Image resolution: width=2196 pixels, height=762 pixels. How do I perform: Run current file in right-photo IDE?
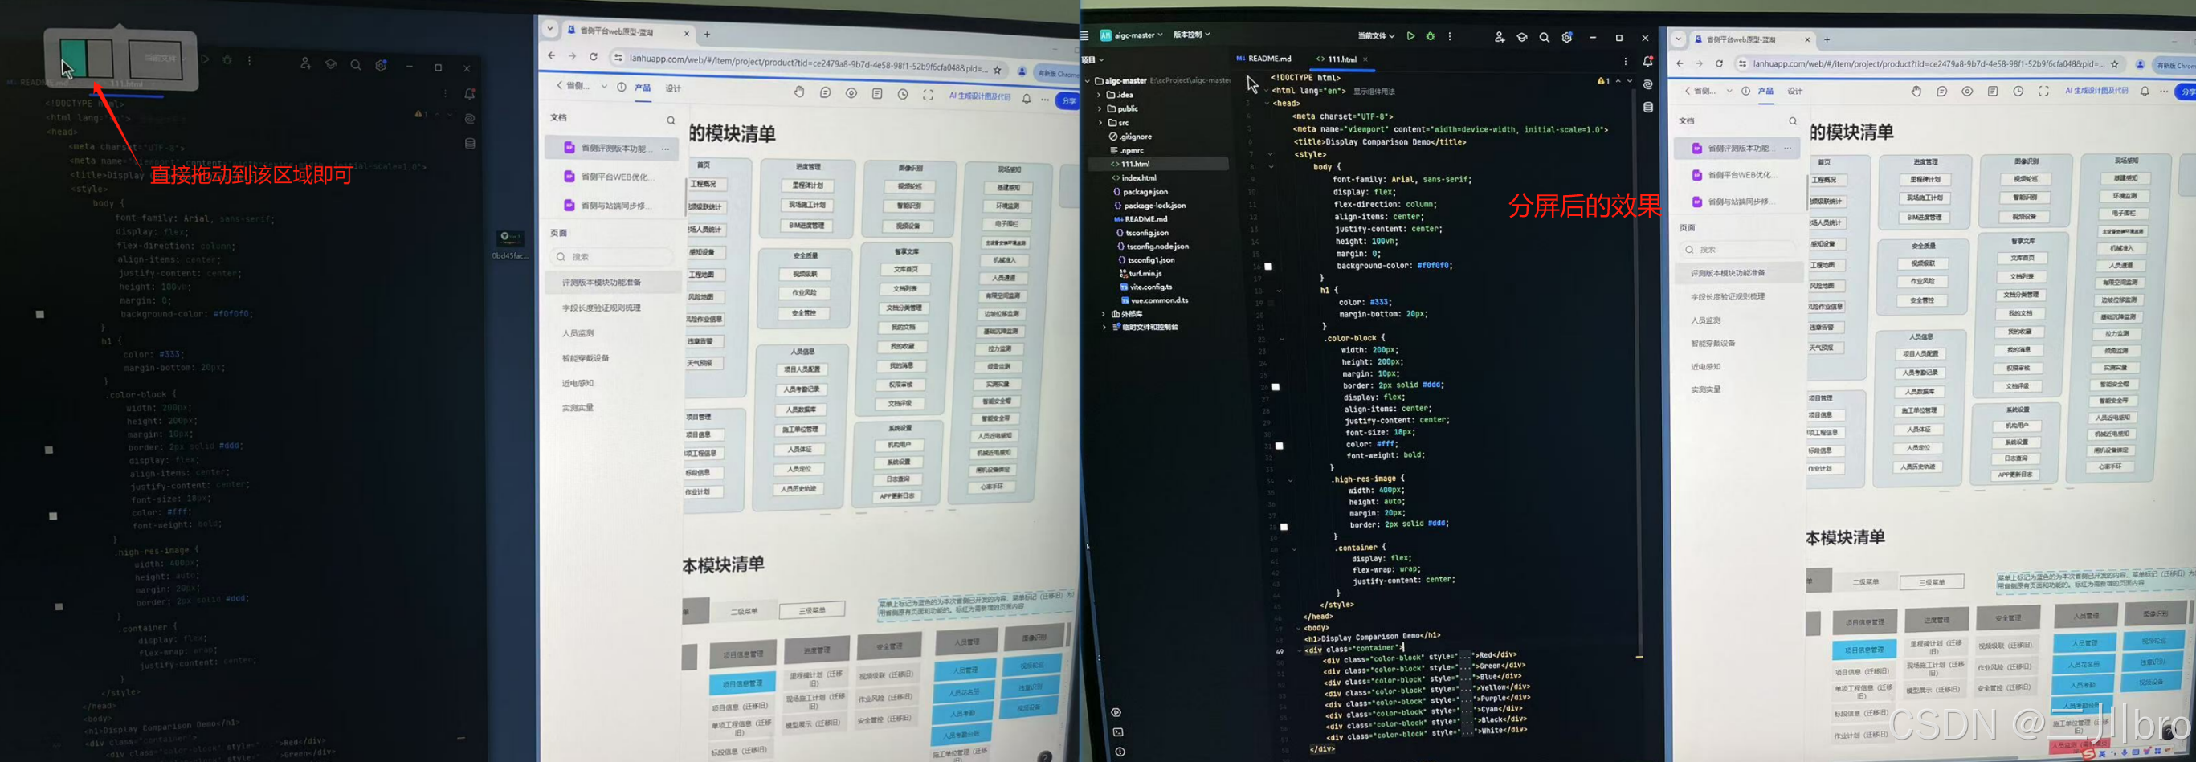(x=1411, y=36)
